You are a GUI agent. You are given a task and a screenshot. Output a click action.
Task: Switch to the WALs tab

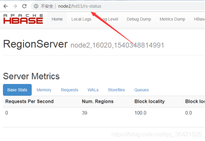(x=93, y=90)
